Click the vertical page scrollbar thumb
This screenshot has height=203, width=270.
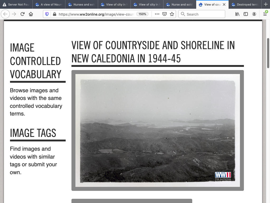point(268,53)
